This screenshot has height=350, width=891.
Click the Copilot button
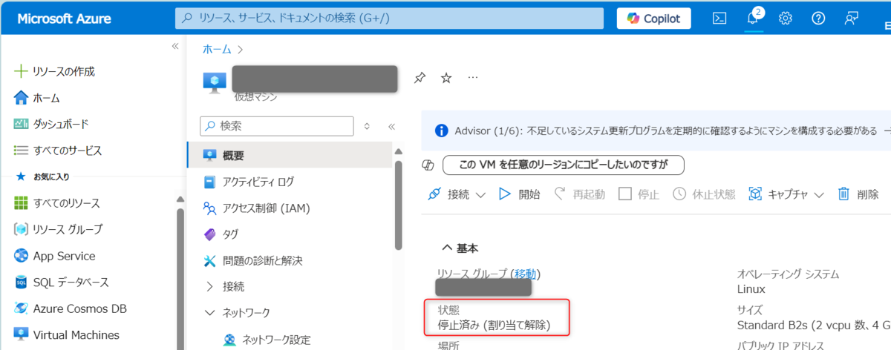[653, 19]
